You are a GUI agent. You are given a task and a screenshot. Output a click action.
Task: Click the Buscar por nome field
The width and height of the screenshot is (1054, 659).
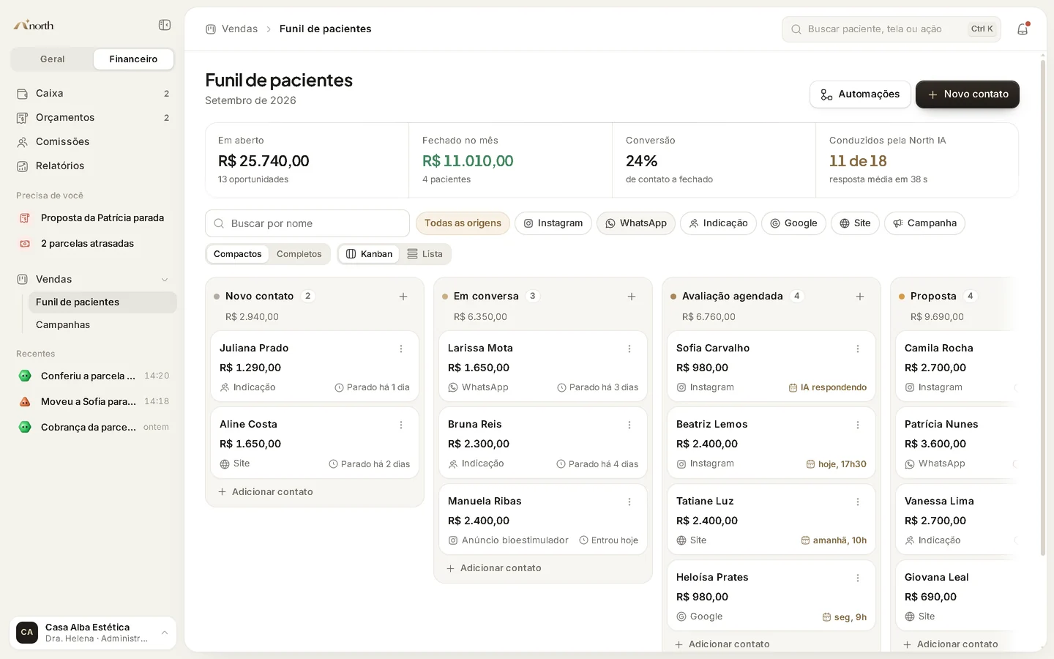[x=307, y=223]
